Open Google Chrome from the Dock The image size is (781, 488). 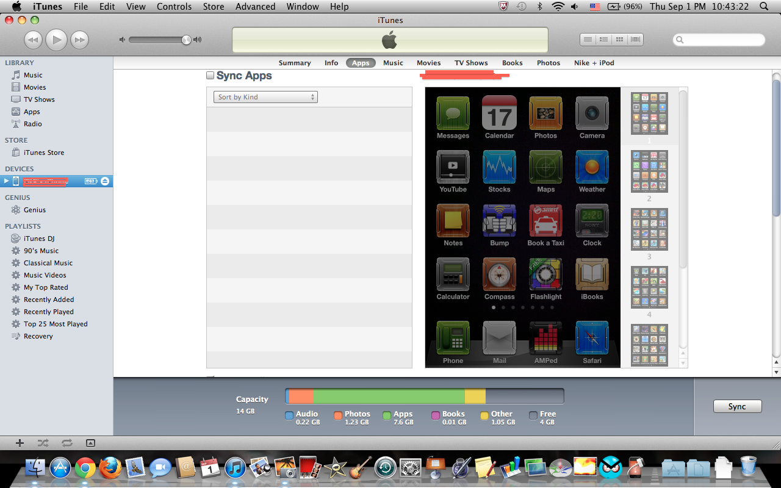85,468
